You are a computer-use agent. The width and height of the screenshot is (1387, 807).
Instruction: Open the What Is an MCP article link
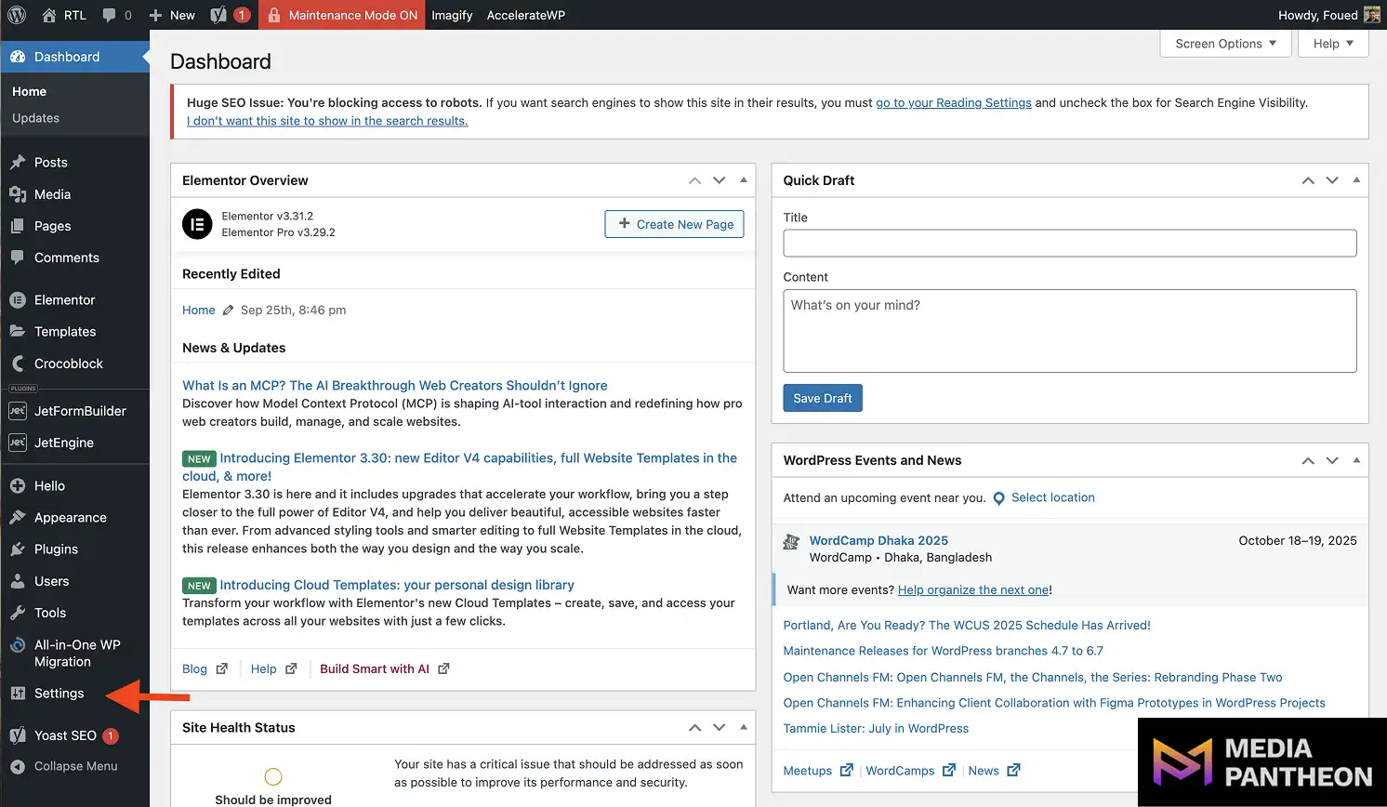tap(394, 386)
